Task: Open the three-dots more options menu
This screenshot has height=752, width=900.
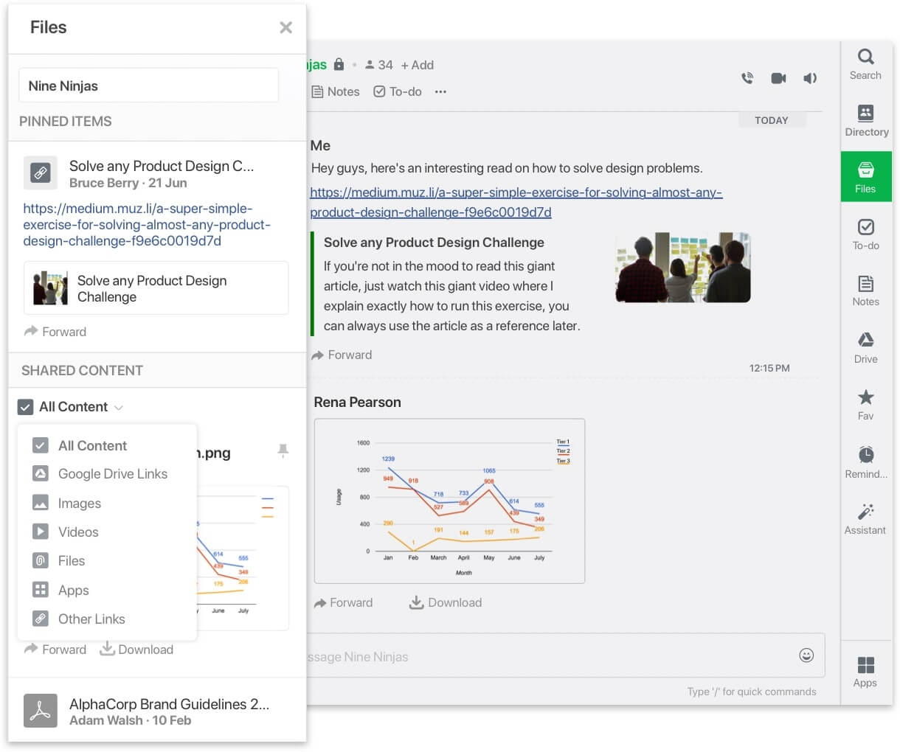Action: point(440,92)
